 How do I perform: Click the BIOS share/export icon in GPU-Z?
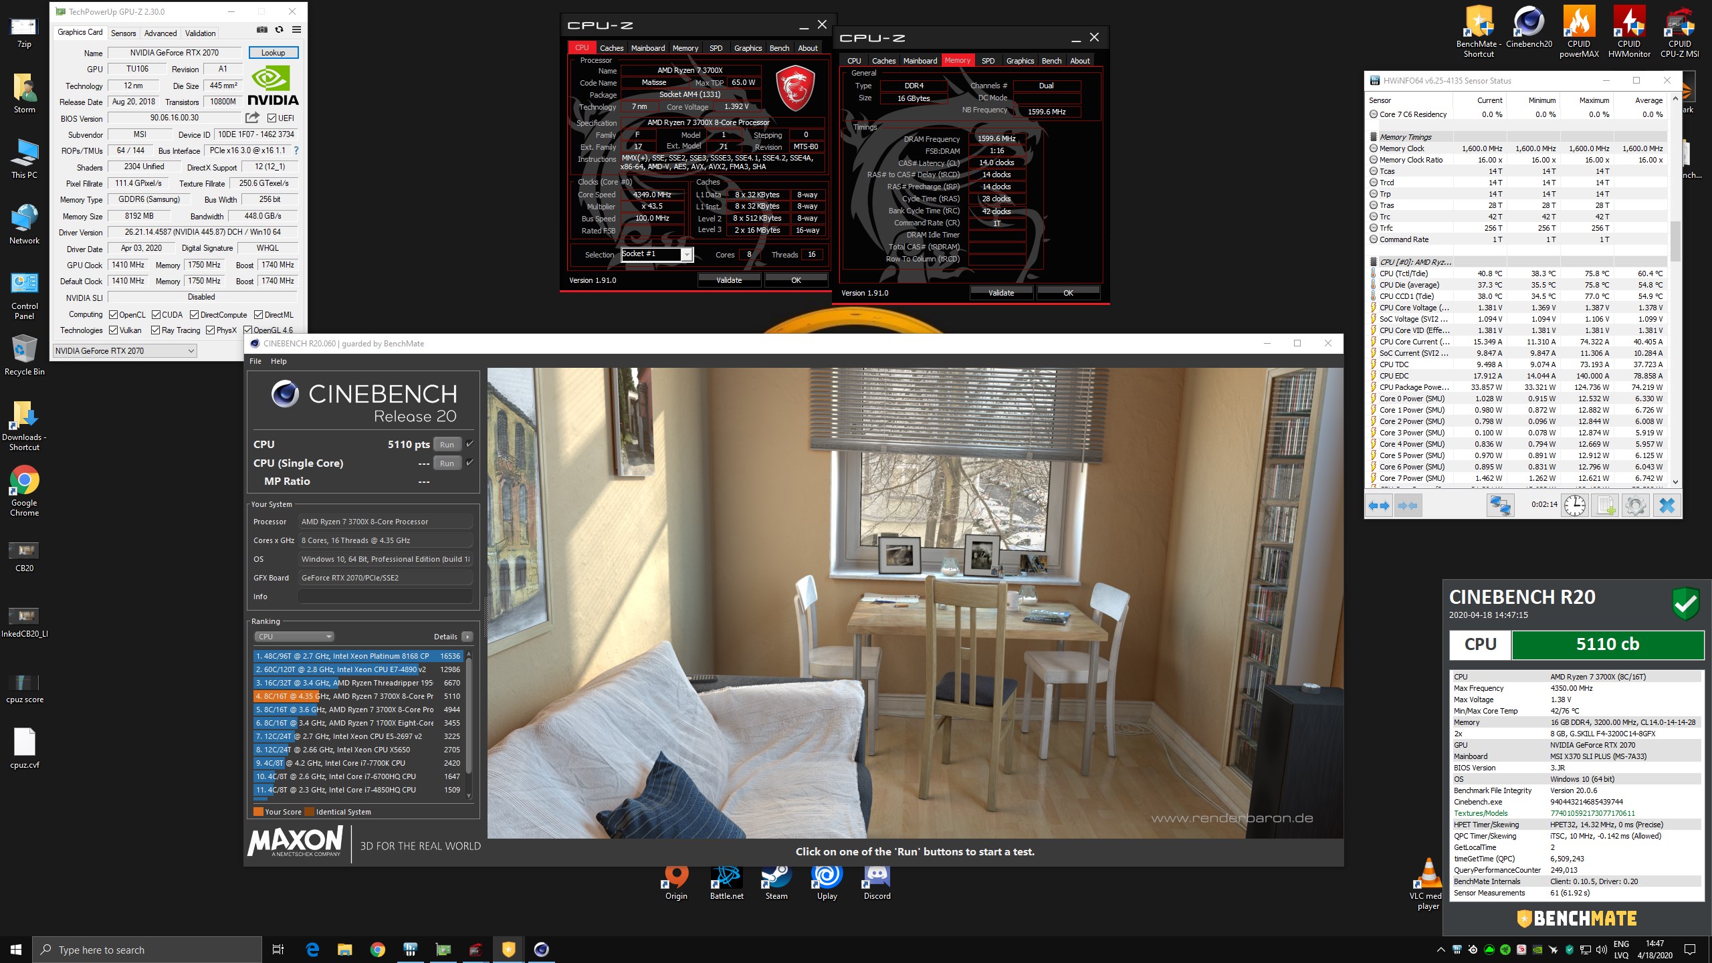click(x=252, y=118)
